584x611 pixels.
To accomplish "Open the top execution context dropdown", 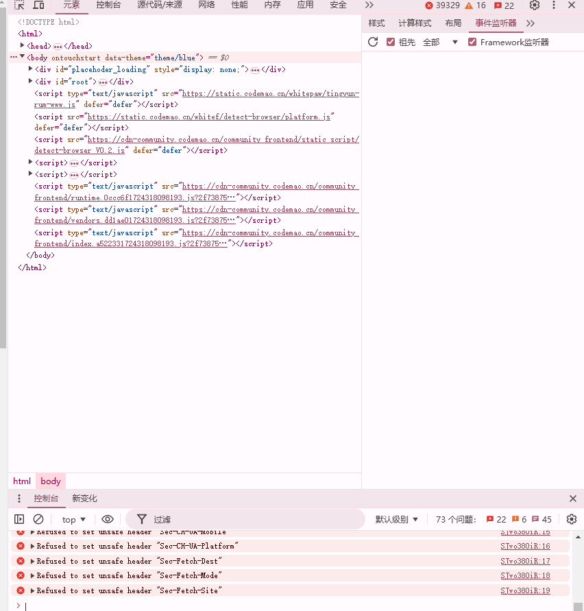I will tap(73, 519).
